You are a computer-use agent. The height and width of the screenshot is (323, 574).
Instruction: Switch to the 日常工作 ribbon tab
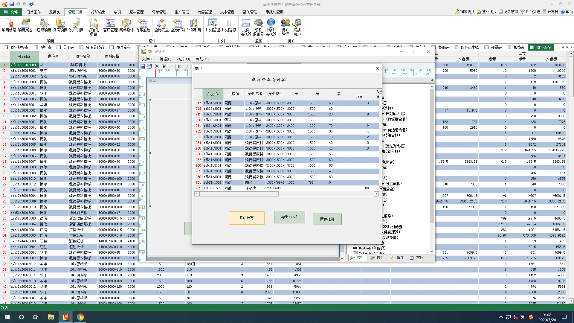pyautogui.click(x=33, y=12)
